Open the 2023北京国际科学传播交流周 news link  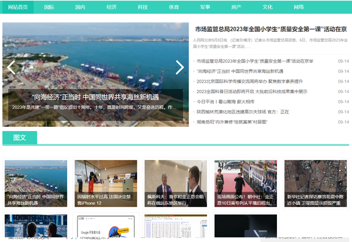249,81
